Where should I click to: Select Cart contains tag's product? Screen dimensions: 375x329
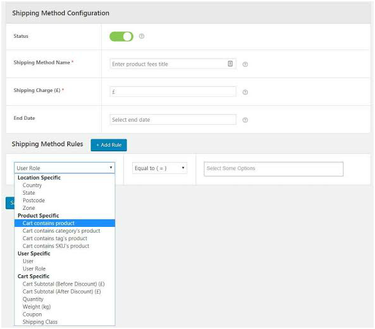(x=65, y=238)
